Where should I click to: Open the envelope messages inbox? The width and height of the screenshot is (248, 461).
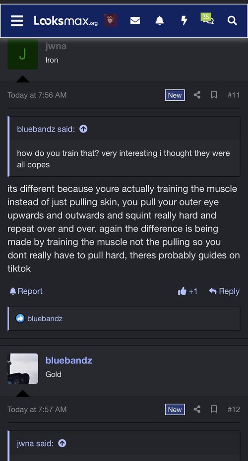point(135,20)
